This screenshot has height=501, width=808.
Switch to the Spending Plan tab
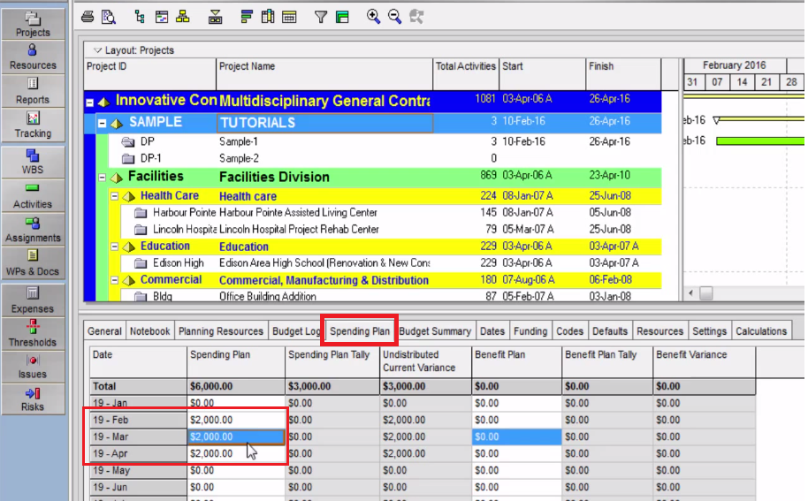[x=360, y=331]
